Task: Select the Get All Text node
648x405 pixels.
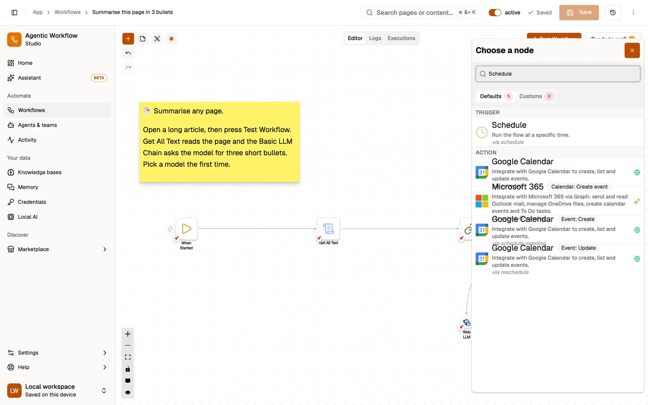Action: tap(329, 229)
